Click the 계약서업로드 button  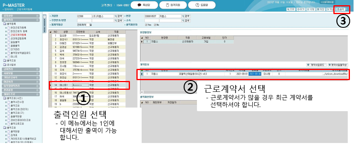316,65
